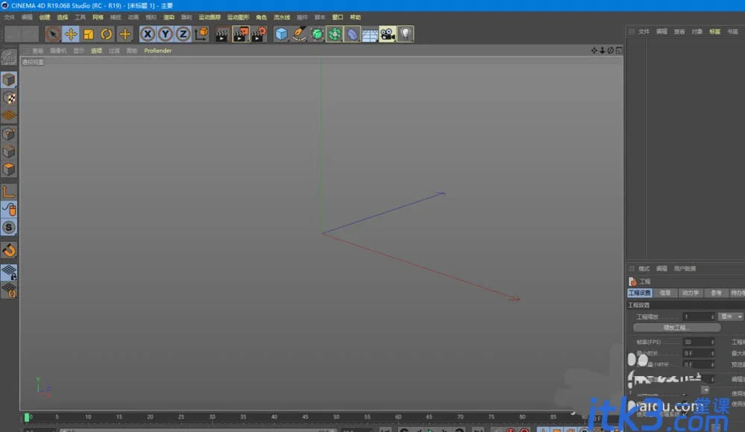This screenshot has height=432, width=745.
Task: Add a Floor environment object icon
Action: [370, 34]
